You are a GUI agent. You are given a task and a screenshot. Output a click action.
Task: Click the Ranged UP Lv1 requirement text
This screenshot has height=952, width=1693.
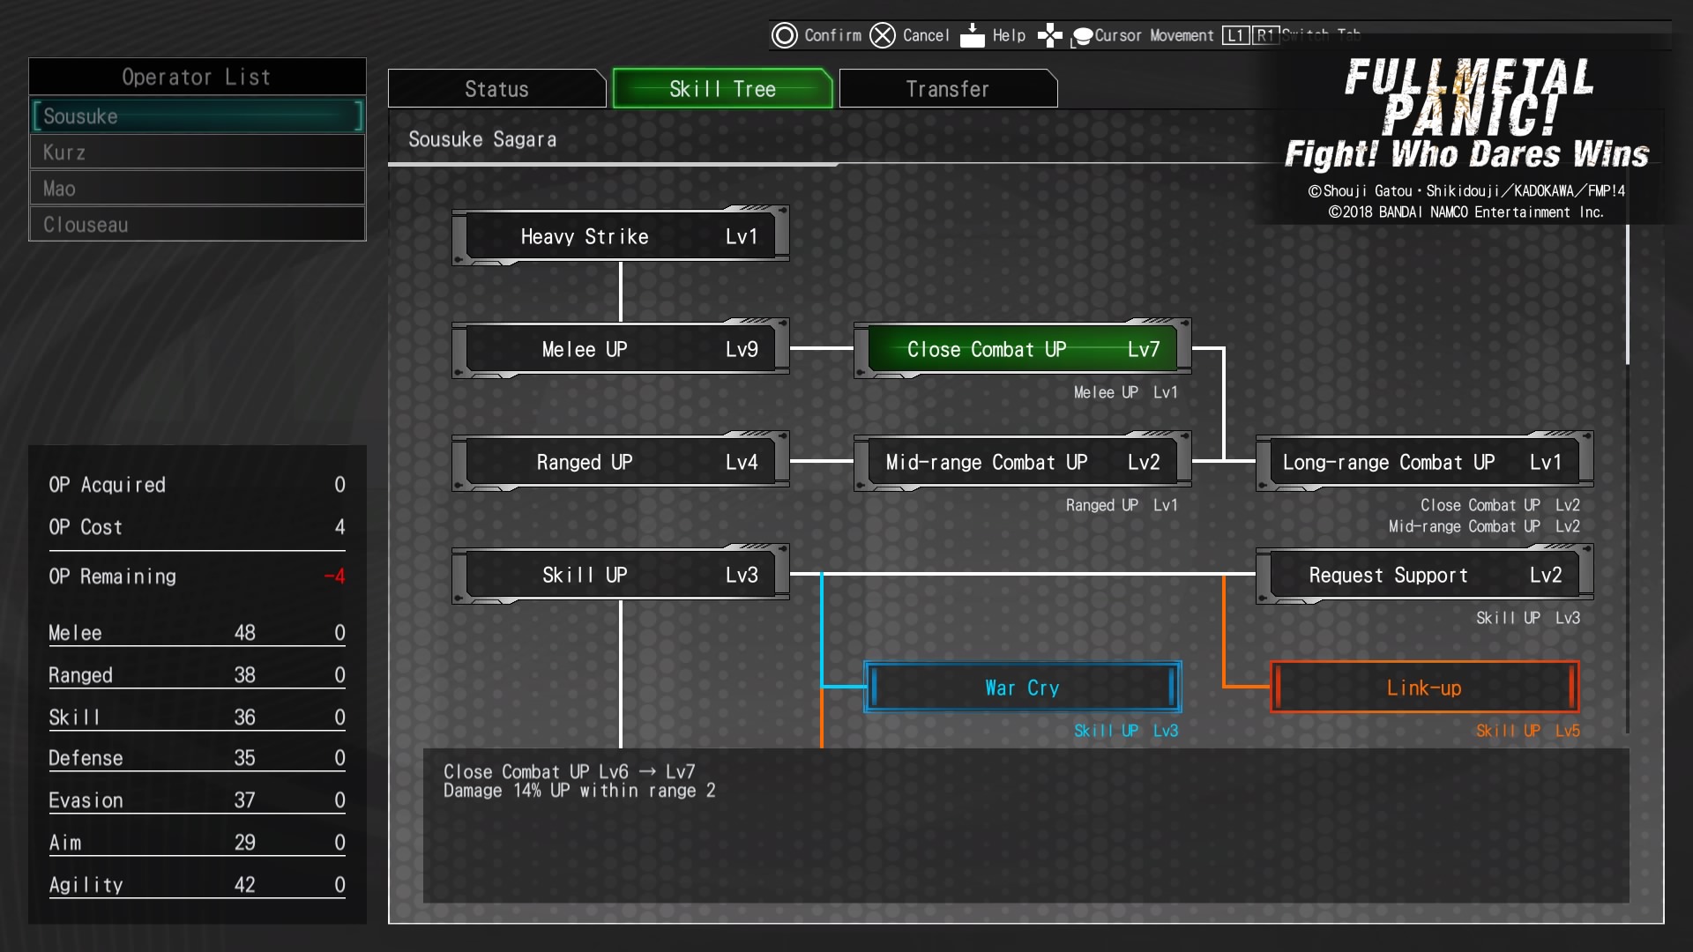click(x=1122, y=505)
